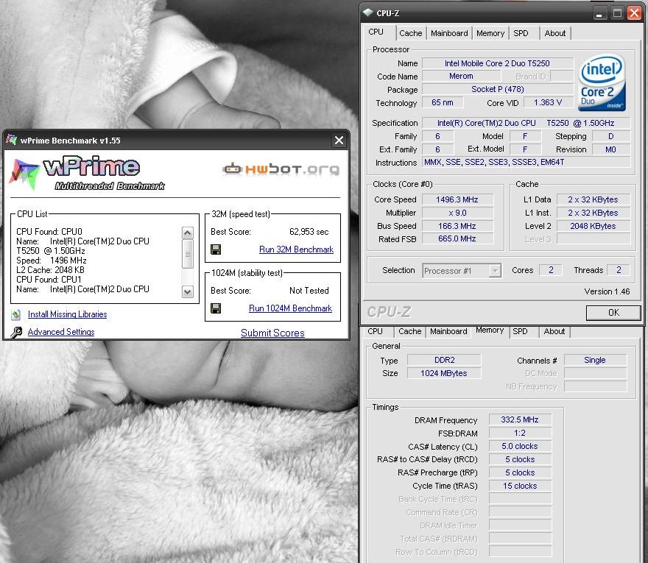648x563 pixels.
Task: Click the CPU List scrollbar thumb
Action: tap(187, 254)
